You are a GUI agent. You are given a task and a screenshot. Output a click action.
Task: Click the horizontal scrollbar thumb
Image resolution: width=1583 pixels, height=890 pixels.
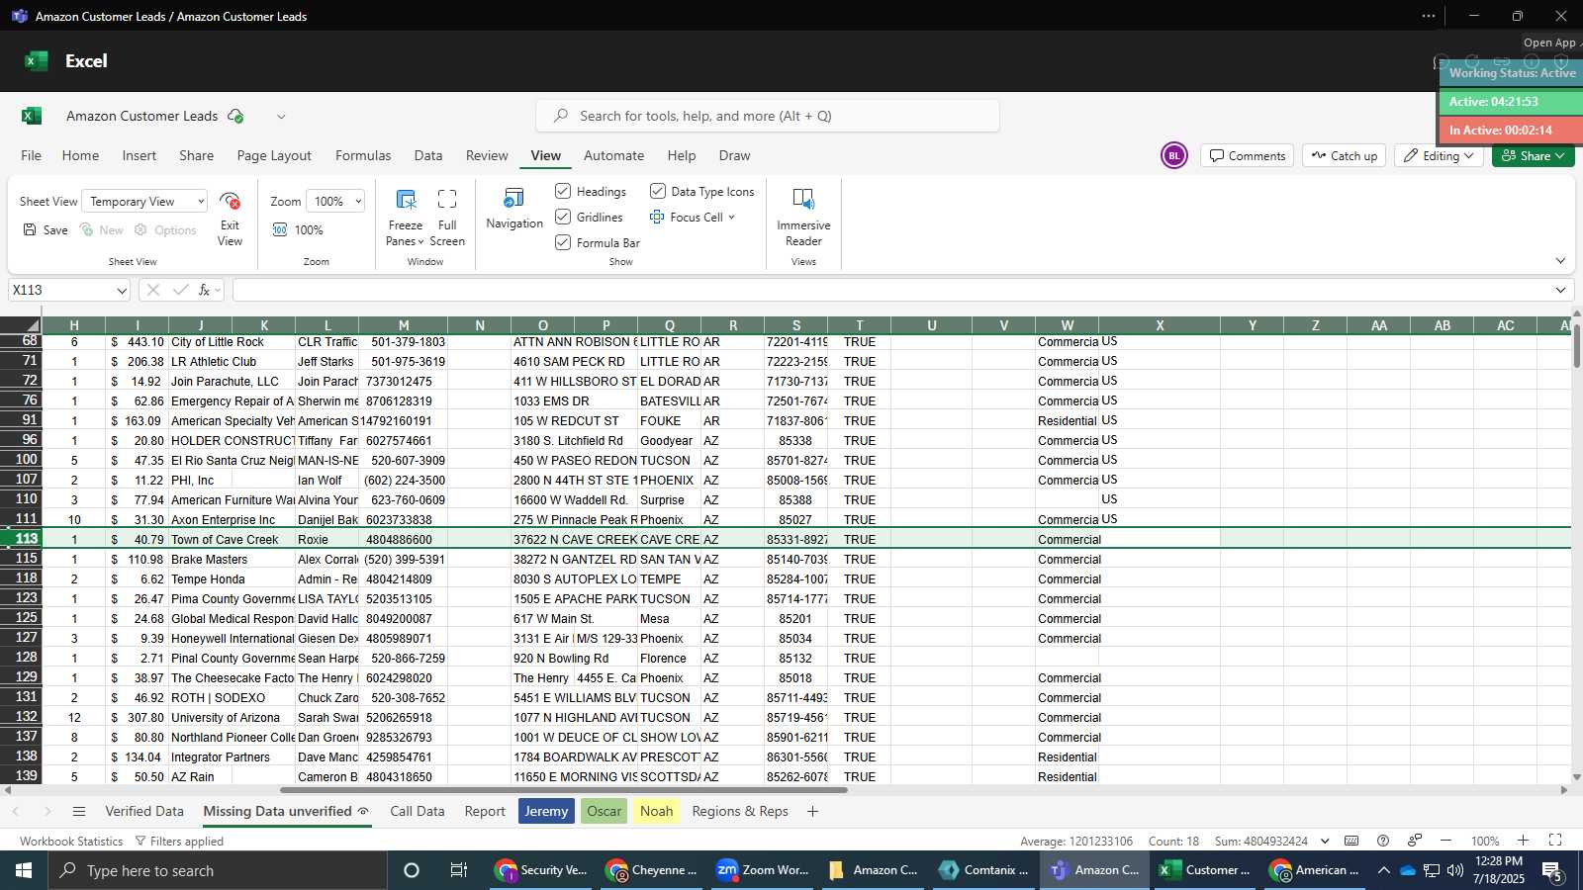tap(564, 789)
